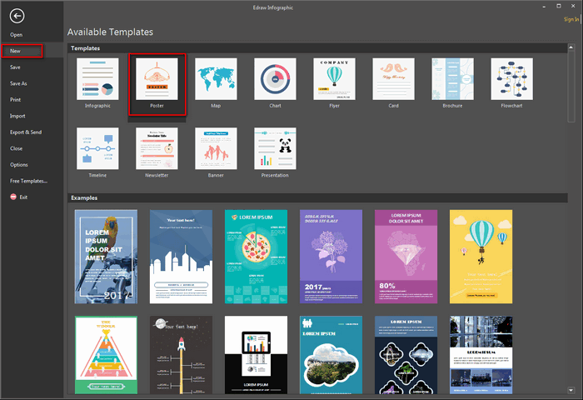Choose the Map template icon
Viewport: 583px width, 400px height.
pyautogui.click(x=216, y=79)
